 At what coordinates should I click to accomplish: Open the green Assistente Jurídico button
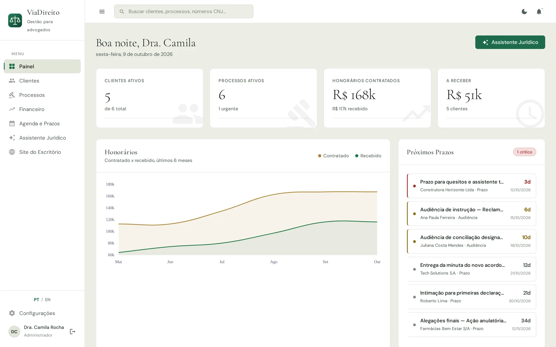click(x=510, y=42)
